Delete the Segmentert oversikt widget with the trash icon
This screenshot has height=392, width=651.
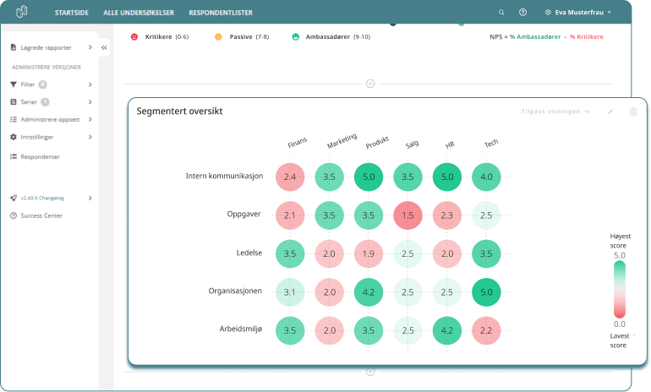tap(632, 112)
